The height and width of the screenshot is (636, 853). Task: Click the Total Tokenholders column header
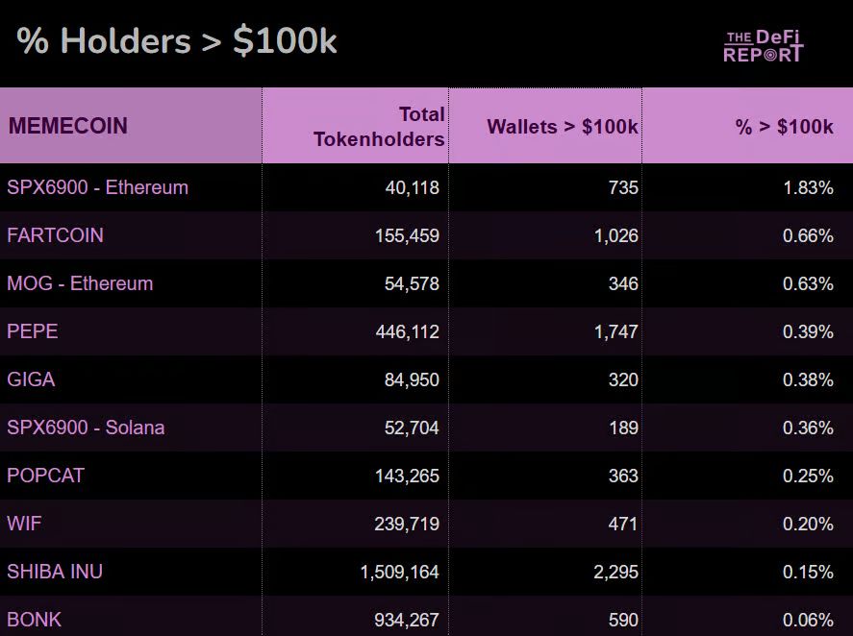tap(379, 126)
